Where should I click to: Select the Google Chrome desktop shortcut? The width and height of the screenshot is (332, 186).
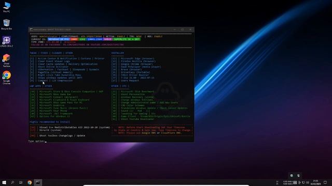7,78
